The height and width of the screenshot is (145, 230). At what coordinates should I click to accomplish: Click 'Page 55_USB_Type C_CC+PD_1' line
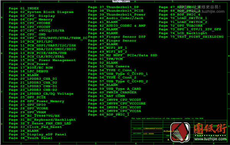[x=118, y=74]
